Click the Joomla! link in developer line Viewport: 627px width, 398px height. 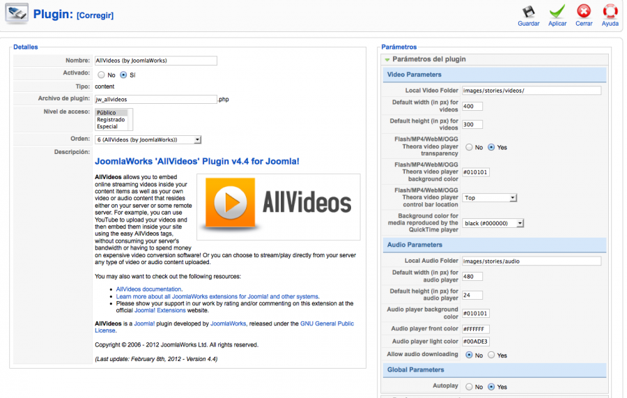click(x=144, y=323)
